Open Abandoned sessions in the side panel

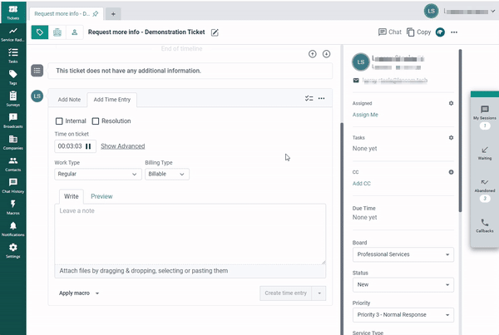tap(484, 190)
